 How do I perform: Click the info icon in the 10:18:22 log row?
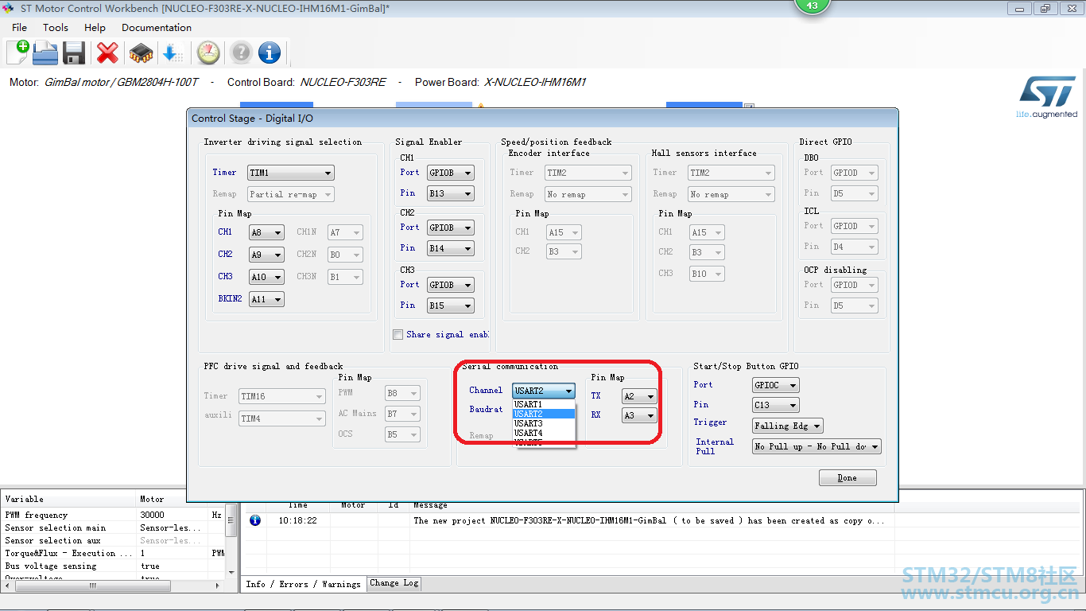point(255,520)
